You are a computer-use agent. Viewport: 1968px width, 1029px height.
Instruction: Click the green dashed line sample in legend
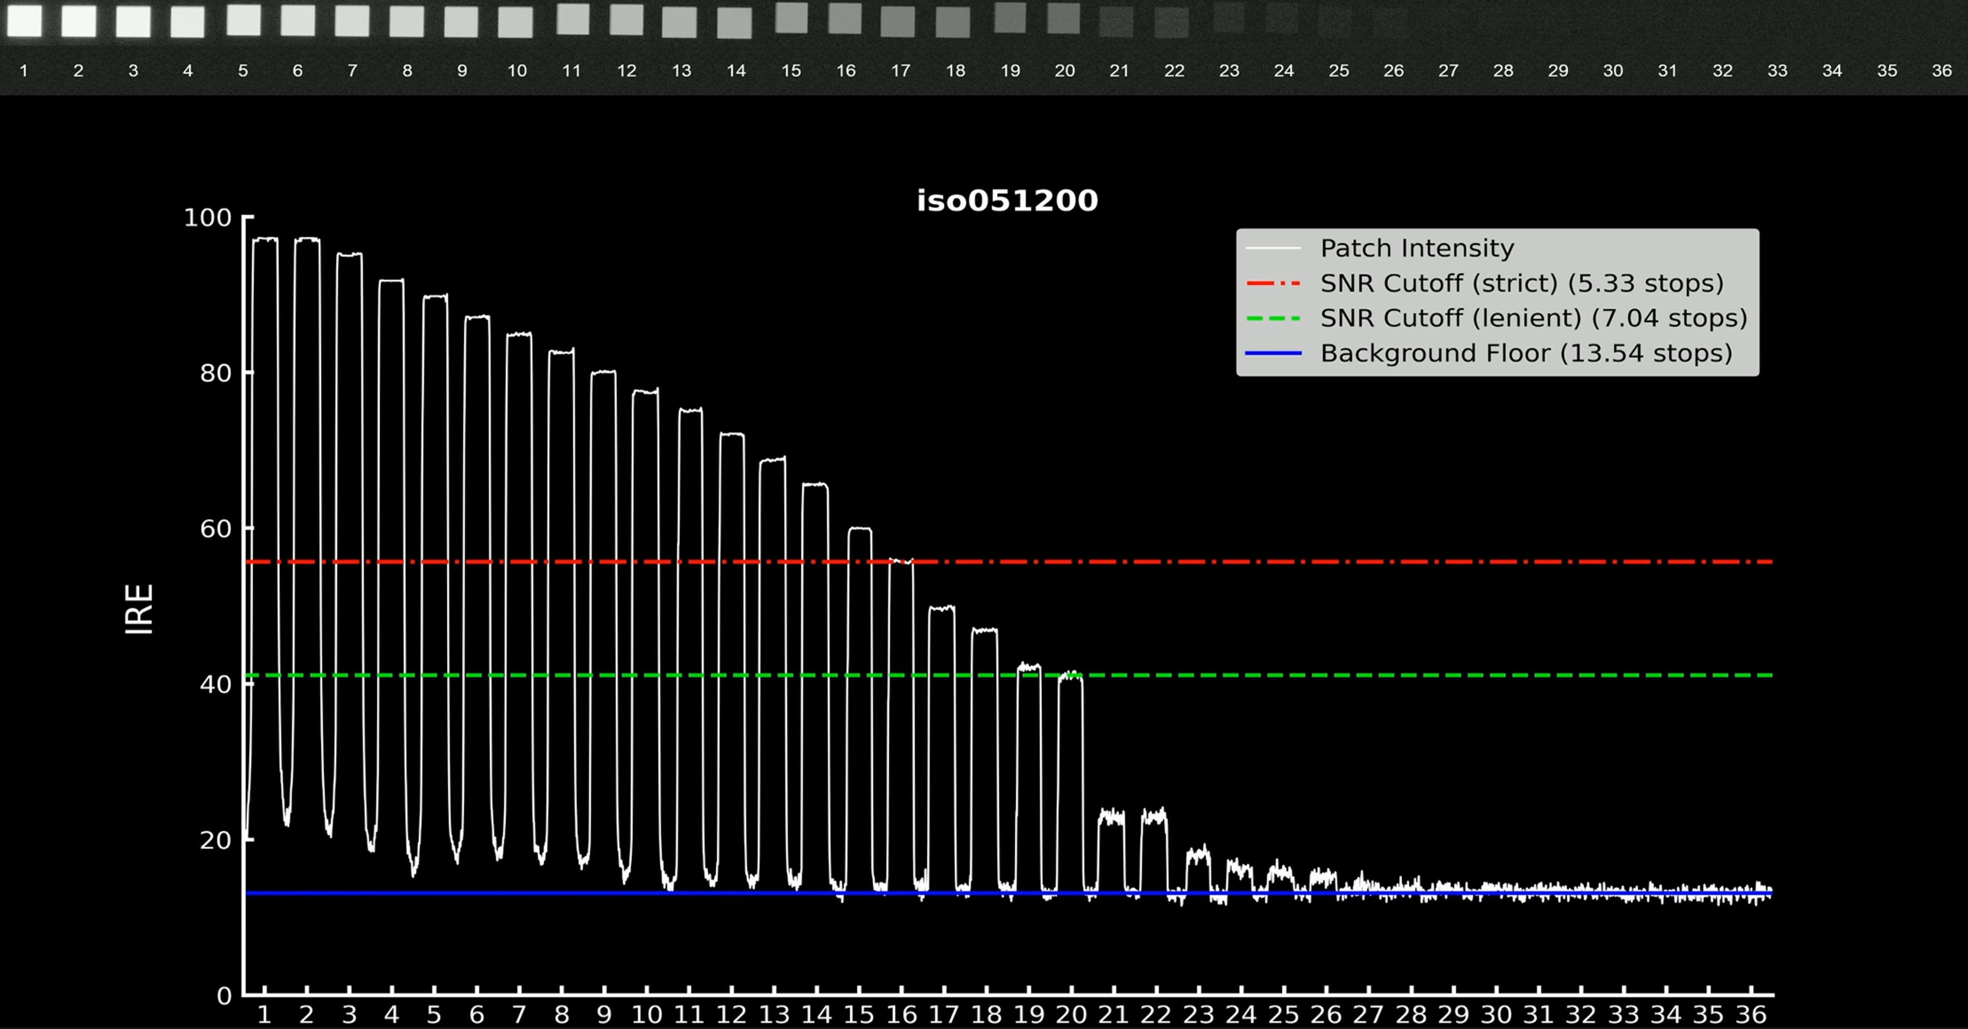tap(1273, 318)
